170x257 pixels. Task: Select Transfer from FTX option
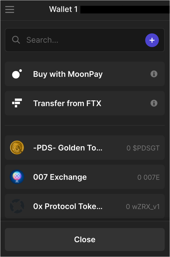pos(67,103)
